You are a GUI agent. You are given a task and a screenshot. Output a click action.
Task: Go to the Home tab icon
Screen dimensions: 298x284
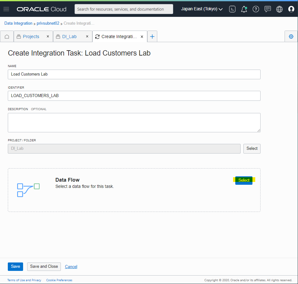[x=7, y=37]
